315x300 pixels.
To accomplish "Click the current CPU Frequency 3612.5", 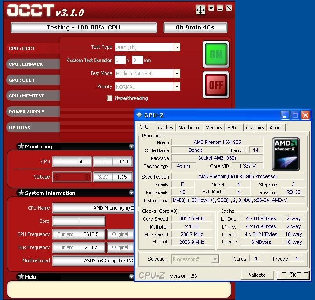I will 91,234.
